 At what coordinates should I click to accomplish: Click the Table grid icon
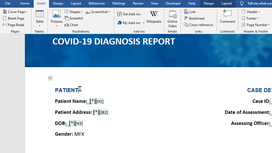(x=40, y=14)
